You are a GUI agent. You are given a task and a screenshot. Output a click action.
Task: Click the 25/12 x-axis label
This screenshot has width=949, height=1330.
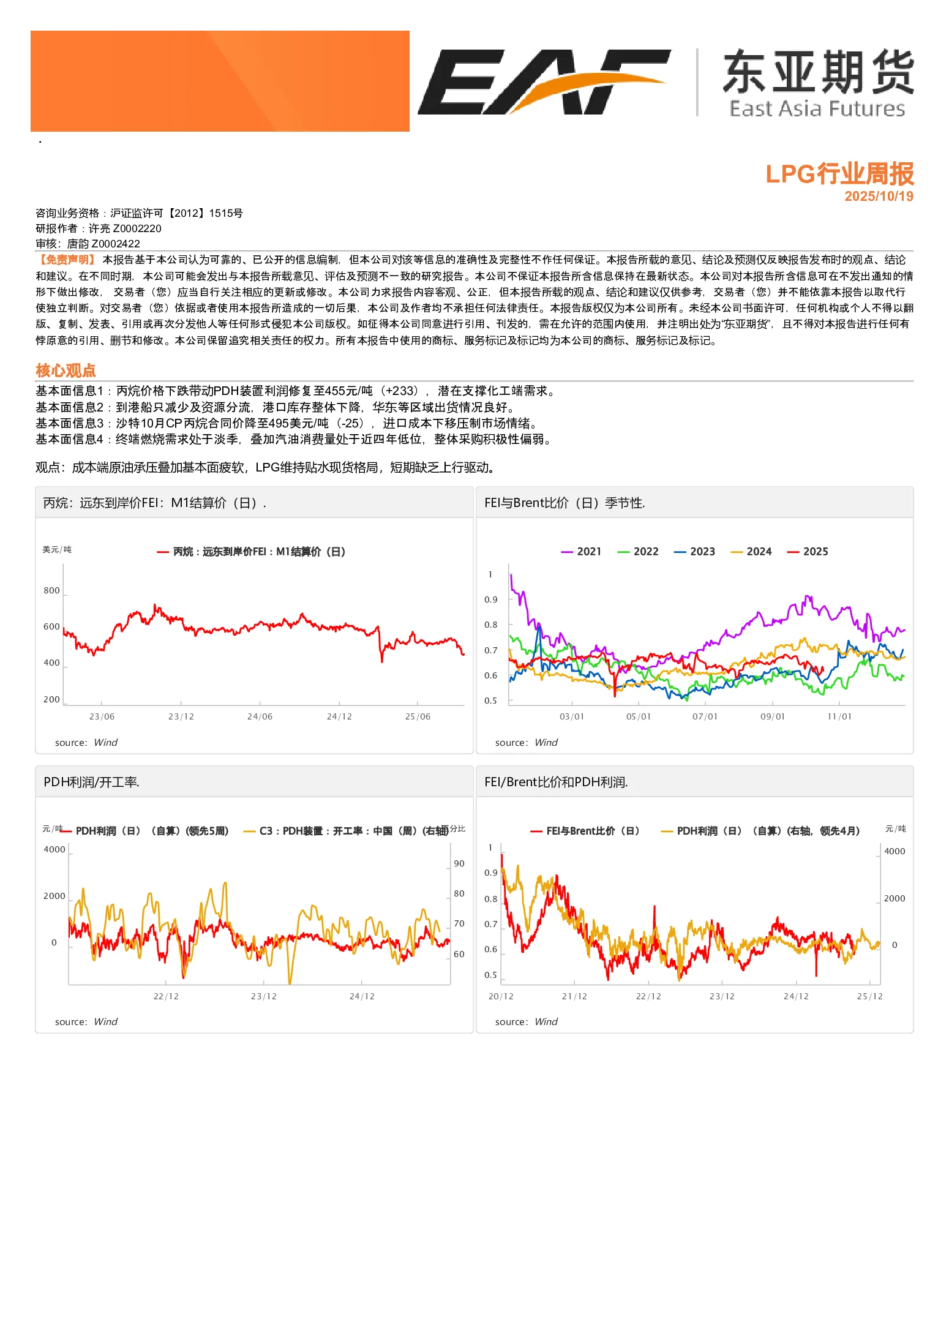[x=870, y=997]
